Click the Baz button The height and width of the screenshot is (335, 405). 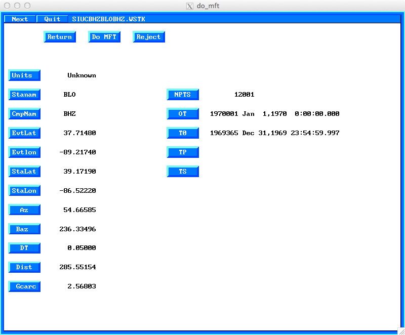24,229
